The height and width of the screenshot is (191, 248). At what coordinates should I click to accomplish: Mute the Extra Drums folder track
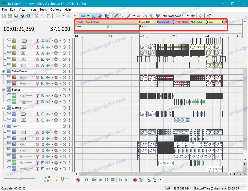pyautogui.click(x=64, y=72)
